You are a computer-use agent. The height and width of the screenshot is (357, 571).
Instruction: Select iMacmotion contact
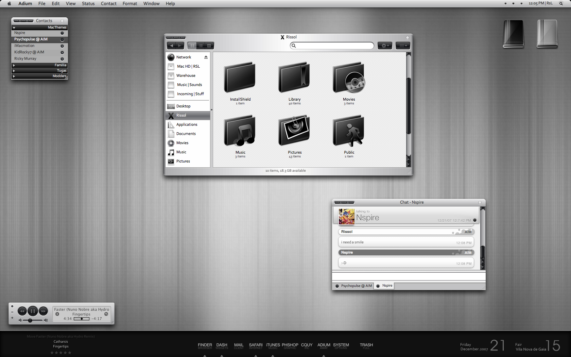tap(39, 46)
